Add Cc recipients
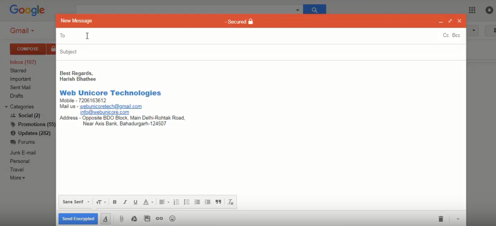This screenshot has width=496, height=226. coord(446,35)
